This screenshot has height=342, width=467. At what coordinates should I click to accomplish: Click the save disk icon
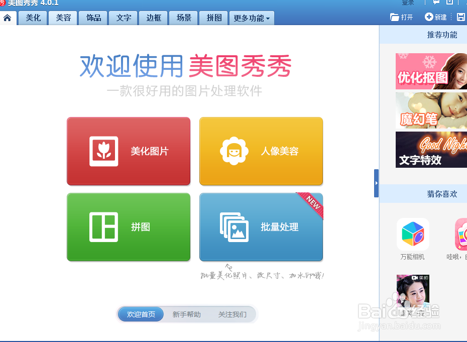[461, 17]
